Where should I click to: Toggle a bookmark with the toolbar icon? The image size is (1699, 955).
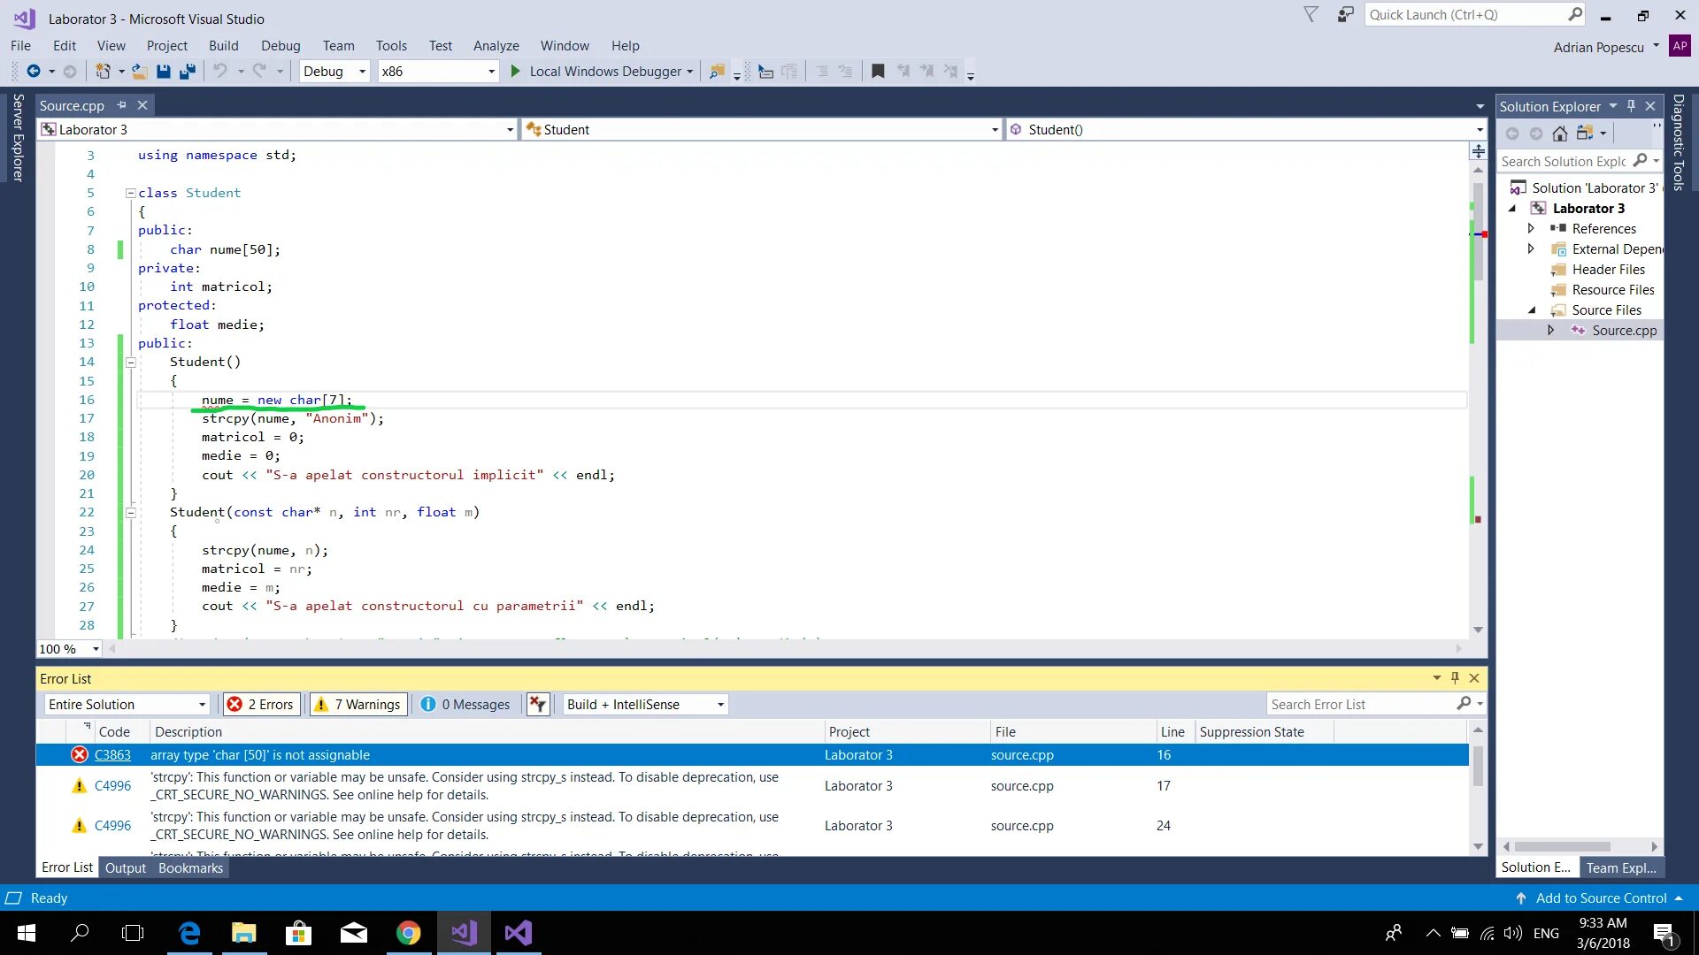878,72
